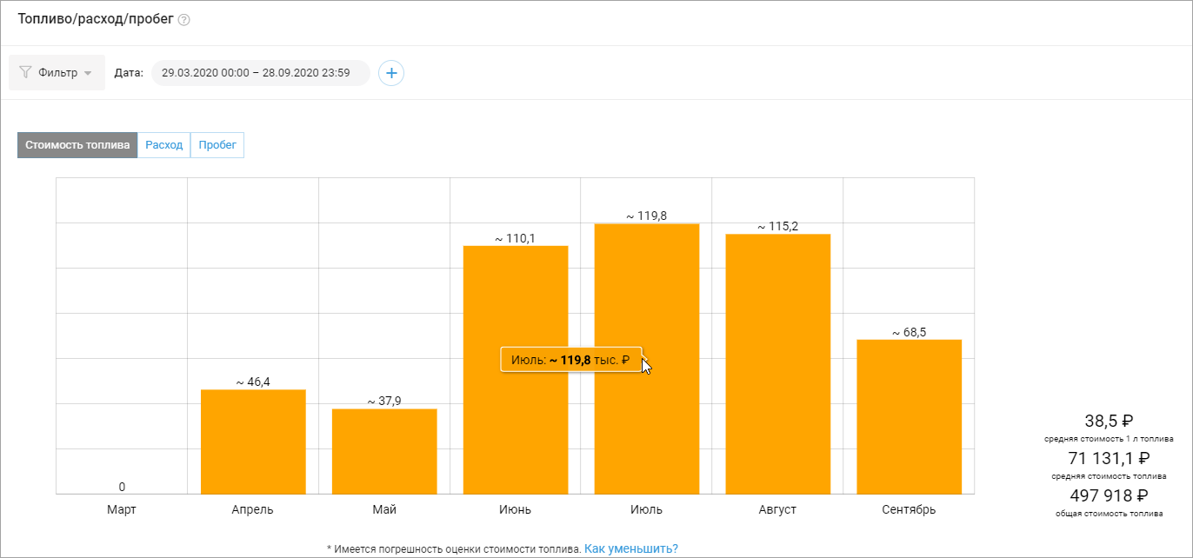
Task: Open the Фильтр button menu
Action: point(57,73)
